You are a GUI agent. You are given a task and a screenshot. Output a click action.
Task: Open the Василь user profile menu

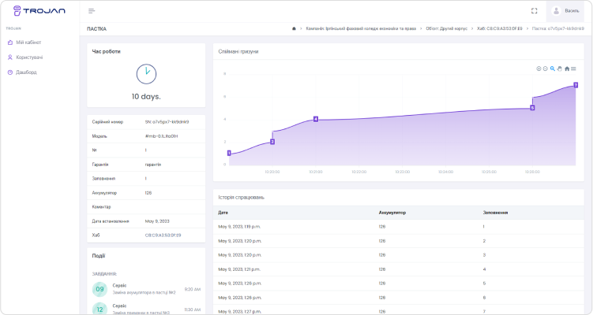coord(568,11)
